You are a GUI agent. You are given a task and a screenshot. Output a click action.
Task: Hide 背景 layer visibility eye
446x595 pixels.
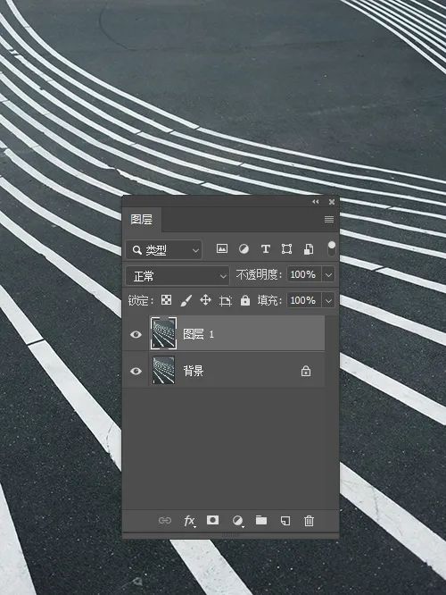(x=136, y=371)
